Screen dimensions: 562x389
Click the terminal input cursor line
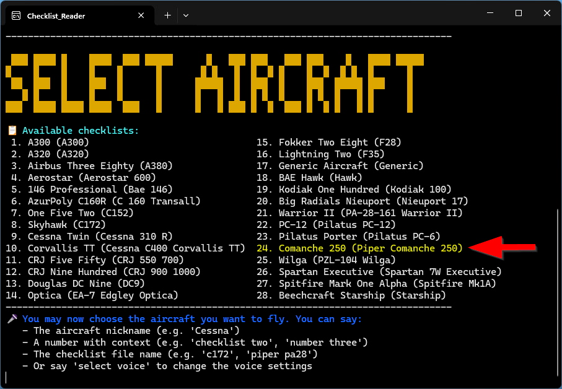click(x=7, y=376)
